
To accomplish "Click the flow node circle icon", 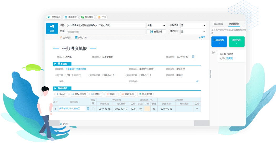I will tap(213, 52).
